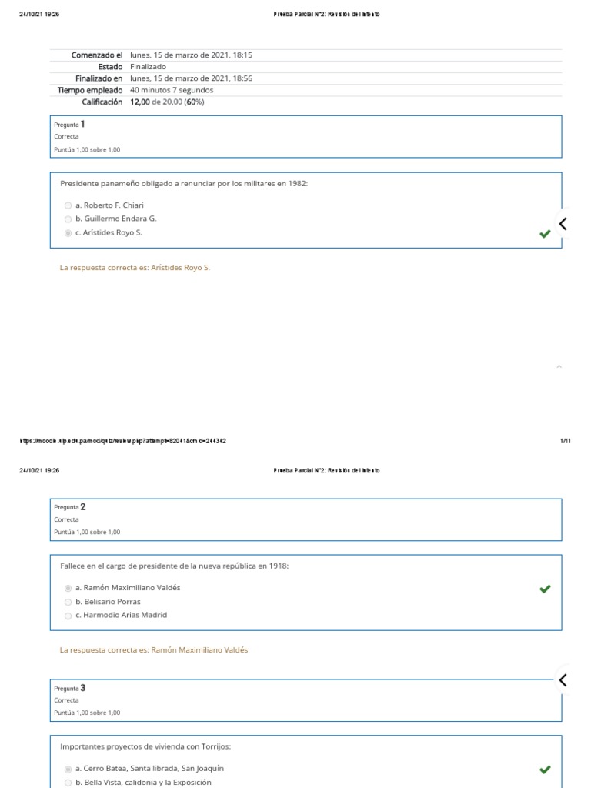Click green checkmark on question 2
591x788 pixels.
pos(546,589)
